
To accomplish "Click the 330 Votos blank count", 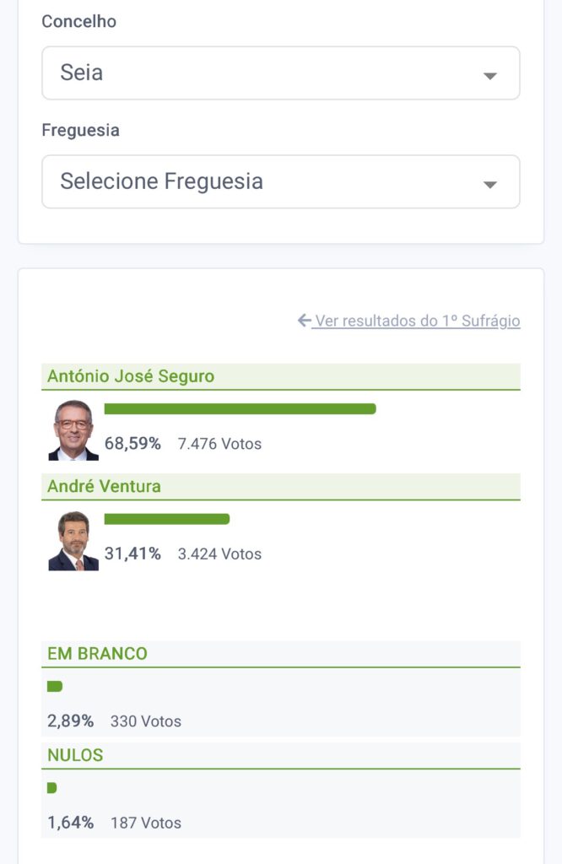I will (145, 721).
